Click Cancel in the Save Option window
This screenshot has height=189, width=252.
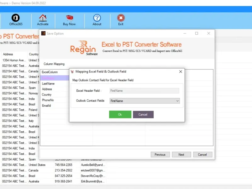[203, 155]
